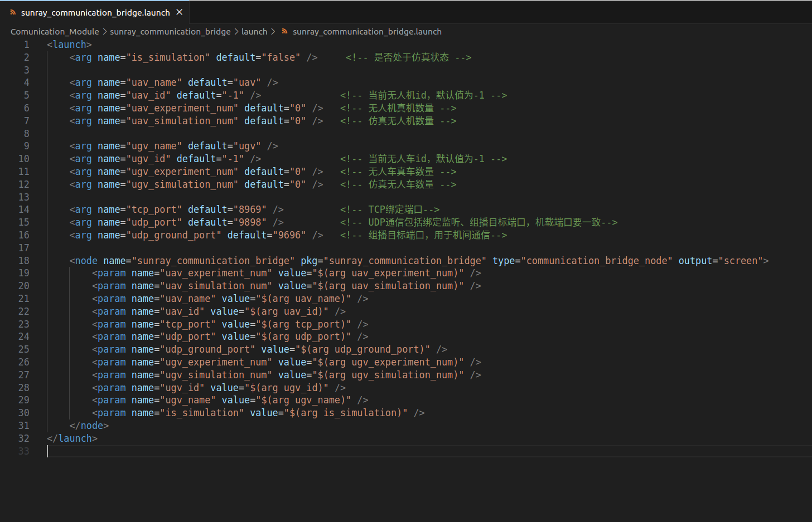This screenshot has height=522, width=812.
Task: Click the default value "false"
Action: coord(281,57)
